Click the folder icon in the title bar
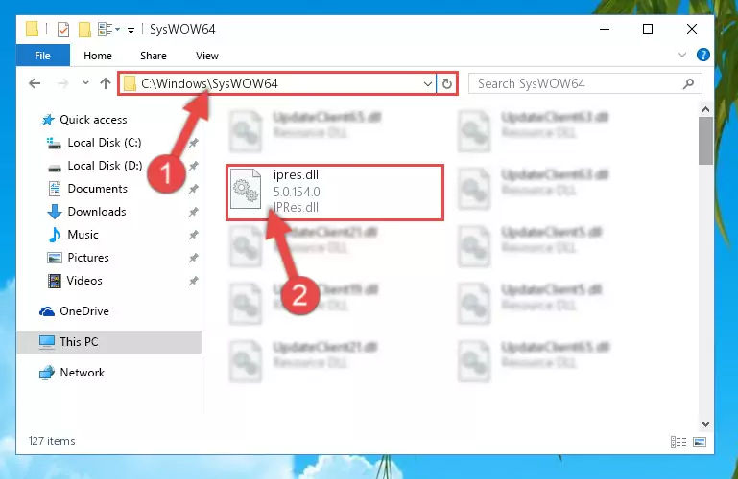Viewport: 738px width, 479px height. coord(32,29)
